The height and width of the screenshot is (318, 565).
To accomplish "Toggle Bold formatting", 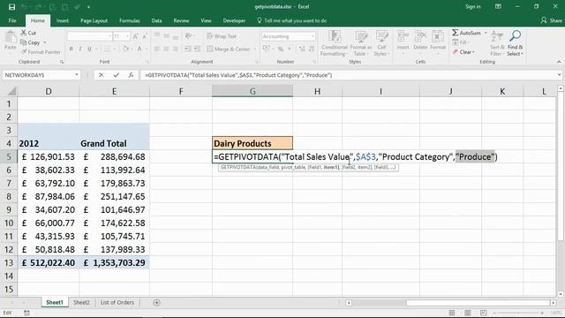I will [71, 49].
